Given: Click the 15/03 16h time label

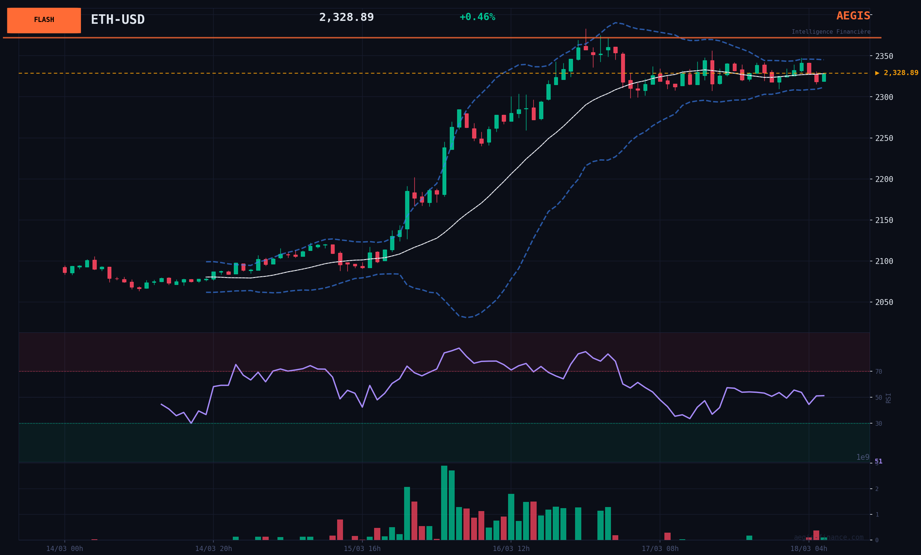Looking at the screenshot, I should 362,549.
